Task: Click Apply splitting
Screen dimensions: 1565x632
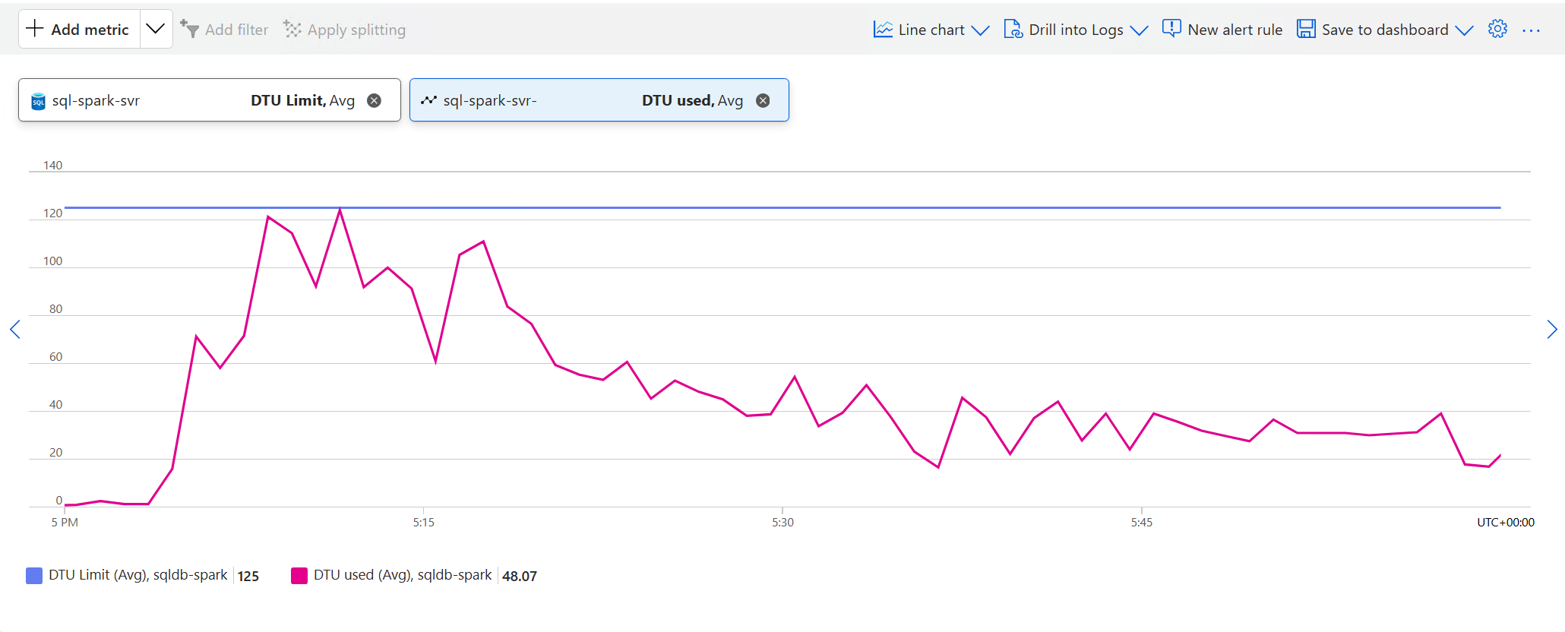Action: [x=345, y=30]
